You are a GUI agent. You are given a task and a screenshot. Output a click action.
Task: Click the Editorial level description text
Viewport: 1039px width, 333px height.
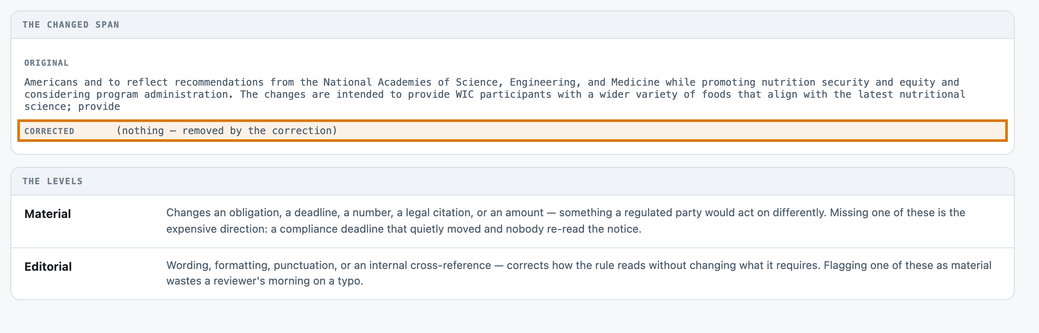(579, 273)
